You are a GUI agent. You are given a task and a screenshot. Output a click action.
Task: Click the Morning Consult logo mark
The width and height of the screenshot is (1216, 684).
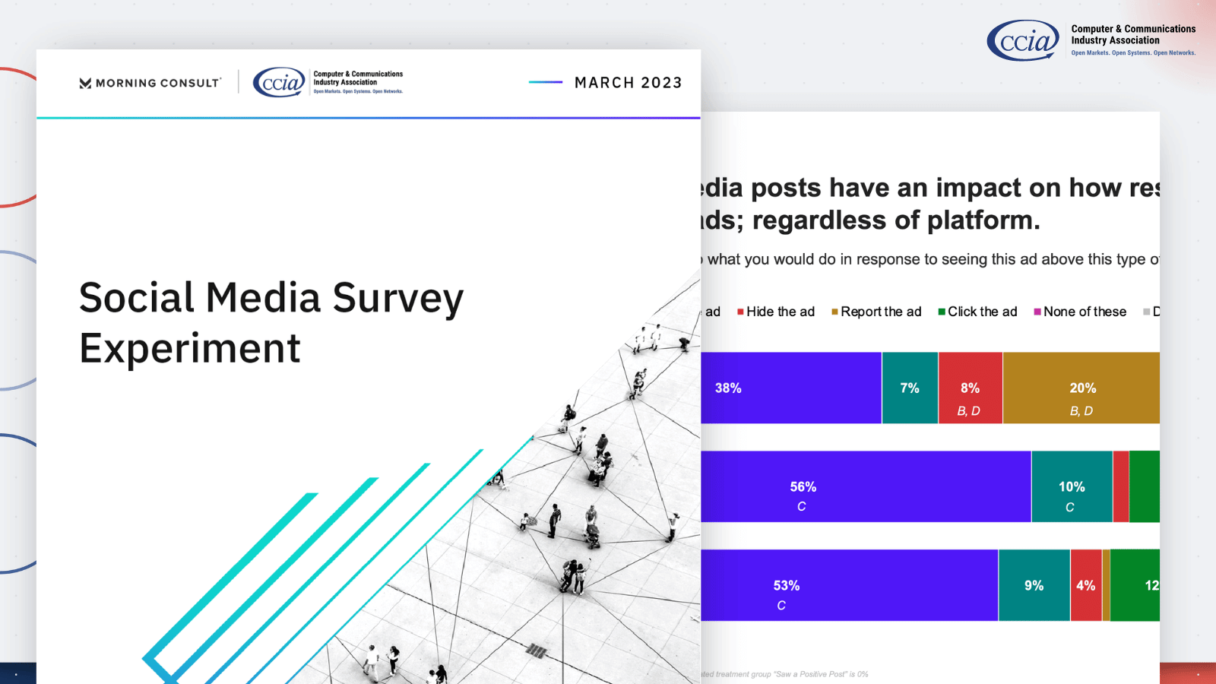(85, 83)
